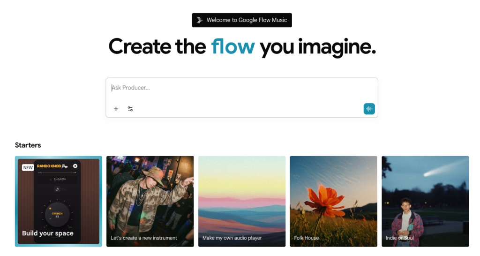
Task: Click the NEW badge on first starter
Action: pyautogui.click(x=28, y=167)
